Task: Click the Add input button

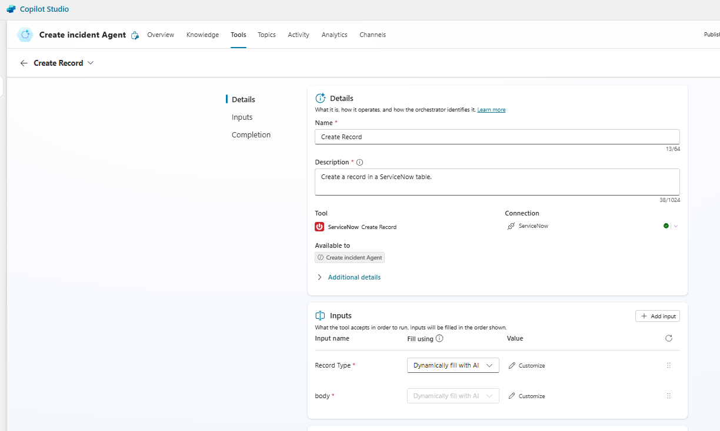Action: click(657, 316)
